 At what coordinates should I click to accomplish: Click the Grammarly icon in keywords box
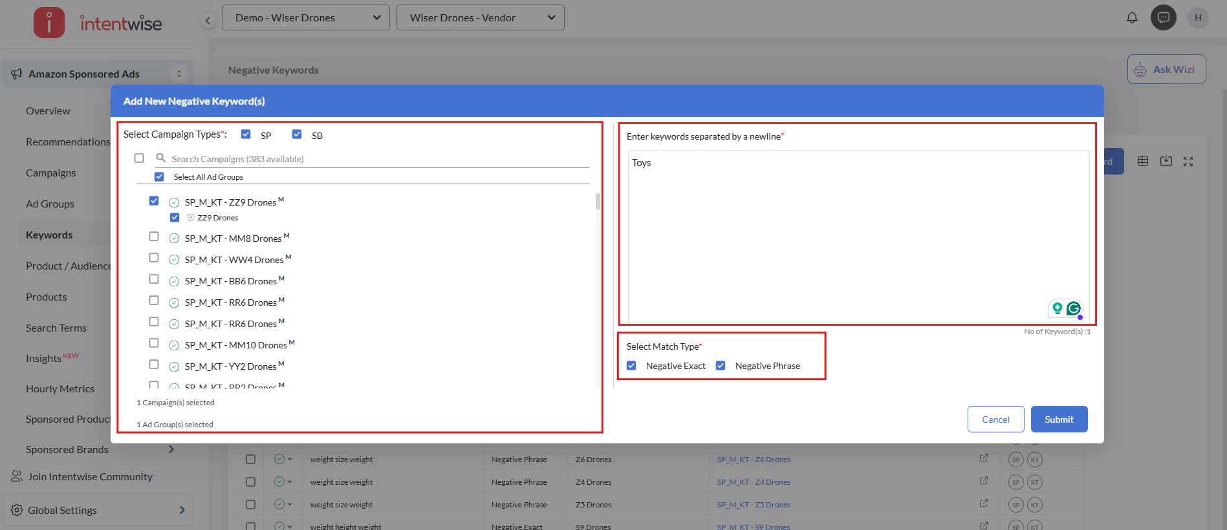tap(1074, 309)
